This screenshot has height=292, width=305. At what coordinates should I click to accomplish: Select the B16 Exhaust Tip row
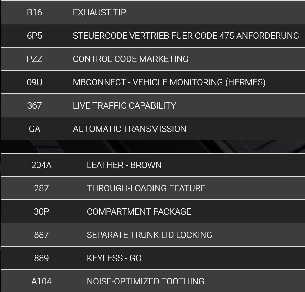coord(153,13)
